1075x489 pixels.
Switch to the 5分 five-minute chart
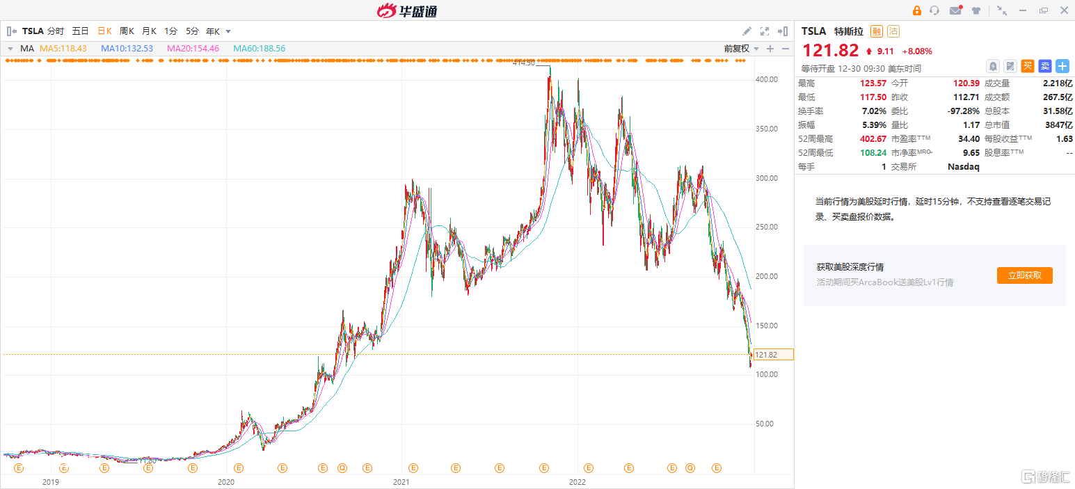(x=192, y=31)
